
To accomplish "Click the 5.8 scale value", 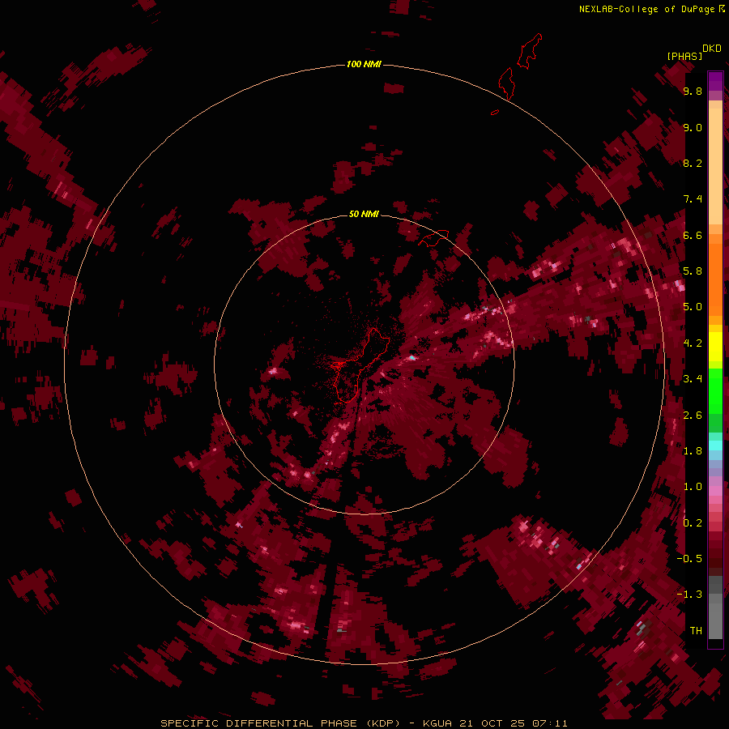I will click(693, 271).
